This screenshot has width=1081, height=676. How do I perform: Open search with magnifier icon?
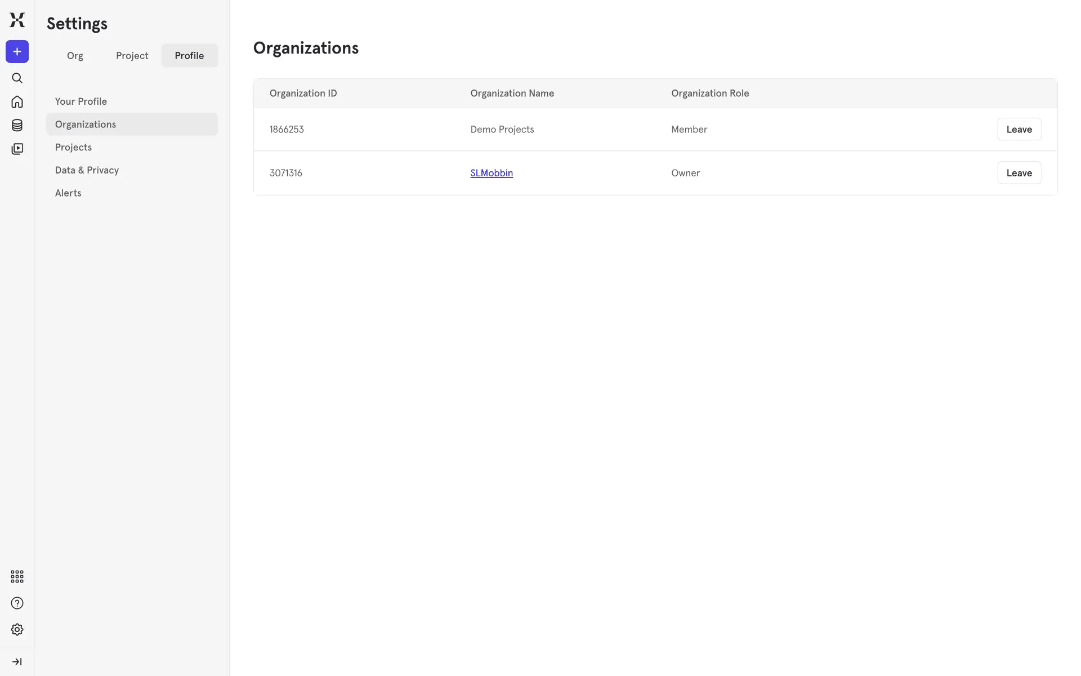pyautogui.click(x=17, y=78)
